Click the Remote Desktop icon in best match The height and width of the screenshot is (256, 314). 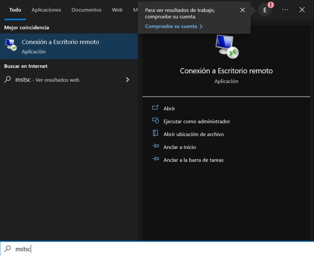click(11, 45)
